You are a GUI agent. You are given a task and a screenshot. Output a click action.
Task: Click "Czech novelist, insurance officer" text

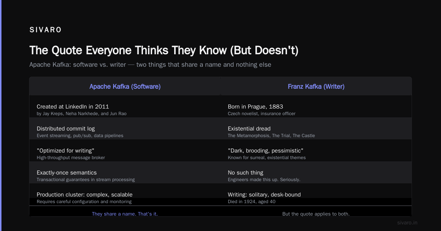click(262, 114)
